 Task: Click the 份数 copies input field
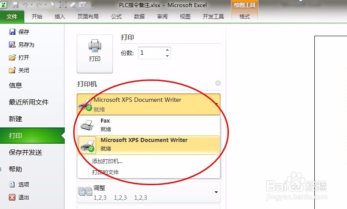coord(152,53)
